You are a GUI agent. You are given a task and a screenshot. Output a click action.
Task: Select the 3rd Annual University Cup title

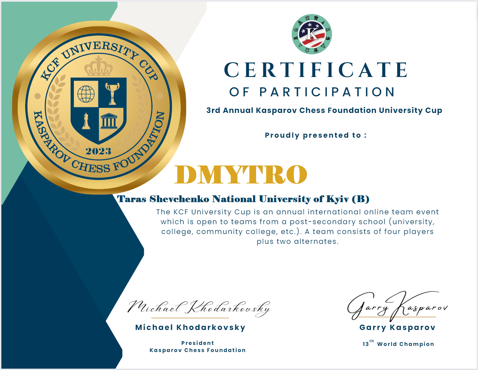click(x=324, y=111)
